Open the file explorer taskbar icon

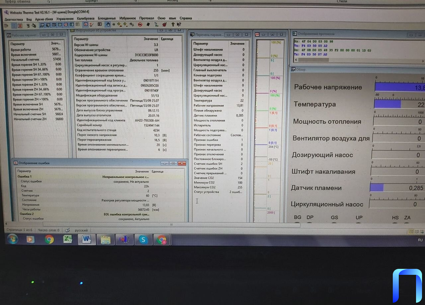click(x=106, y=239)
